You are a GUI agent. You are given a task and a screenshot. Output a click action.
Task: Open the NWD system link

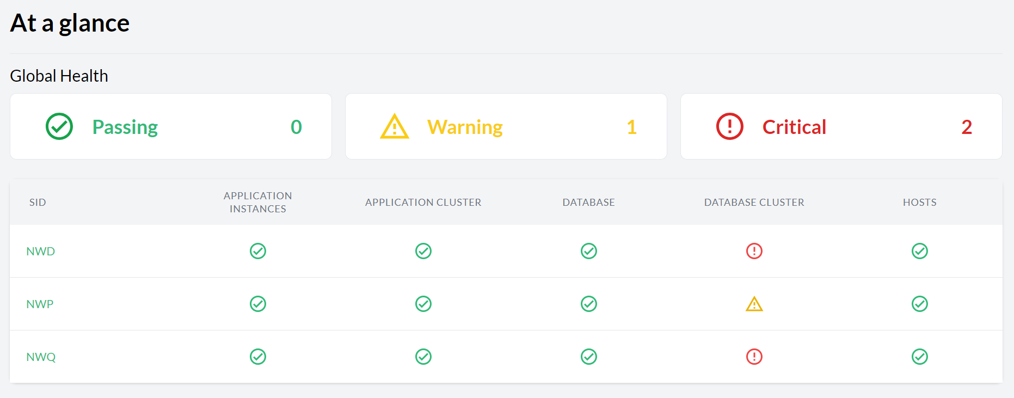[x=41, y=251]
